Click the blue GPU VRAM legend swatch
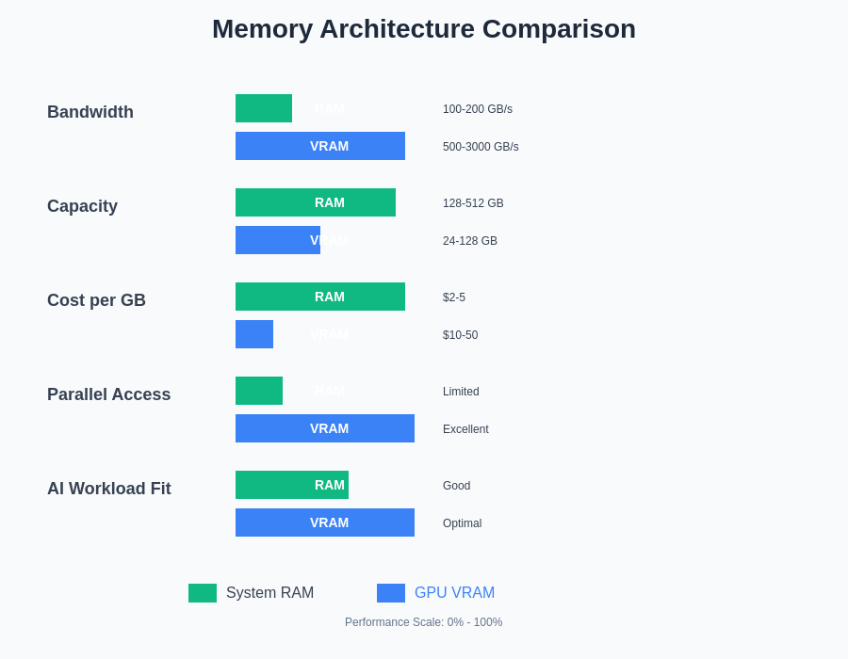This screenshot has width=848, height=659. pyautogui.click(x=391, y=593)
